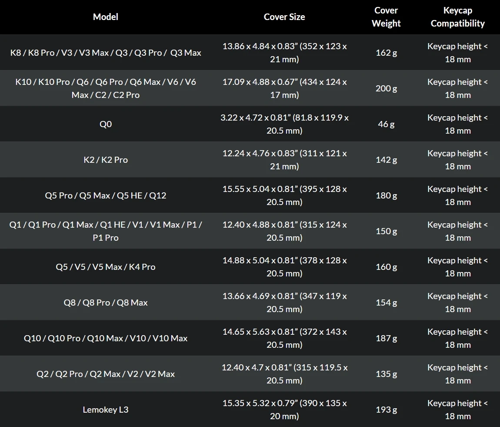Select the Lemokey L3 model cell
Image resolution: width=500 pixels, height=427 pixels.
click(x=106, y=410)
